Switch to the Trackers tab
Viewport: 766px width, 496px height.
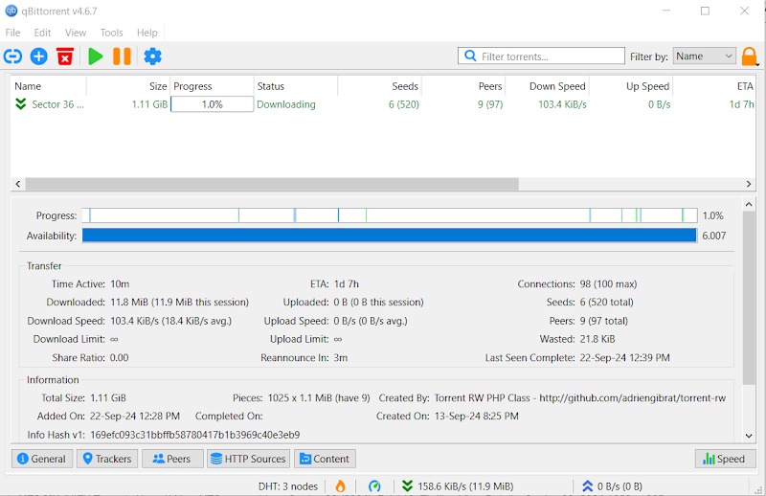point(107,459)
